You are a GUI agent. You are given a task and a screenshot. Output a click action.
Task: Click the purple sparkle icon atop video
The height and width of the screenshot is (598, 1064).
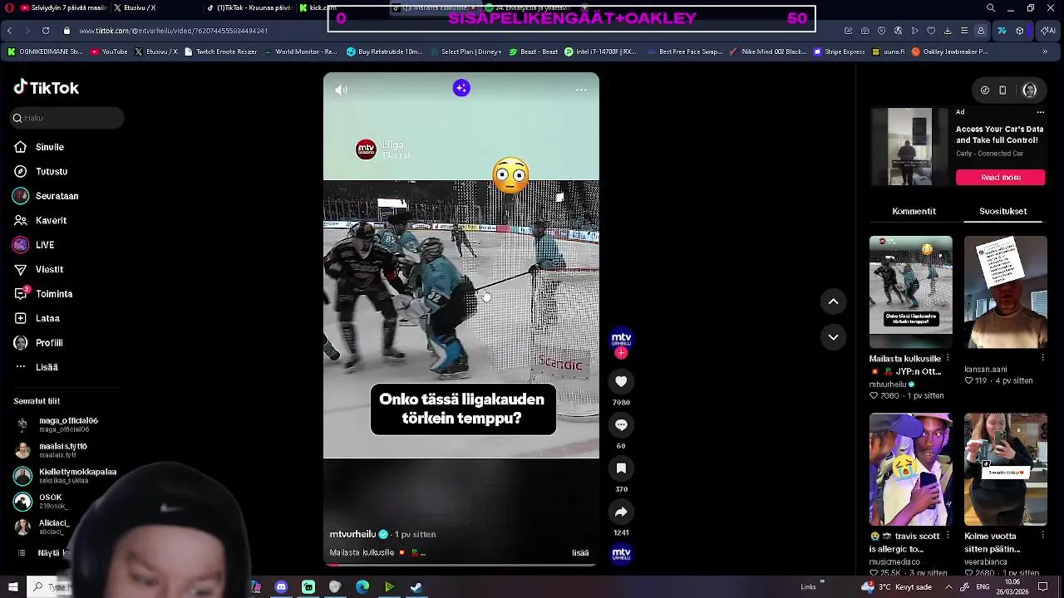tap(461, 88)
